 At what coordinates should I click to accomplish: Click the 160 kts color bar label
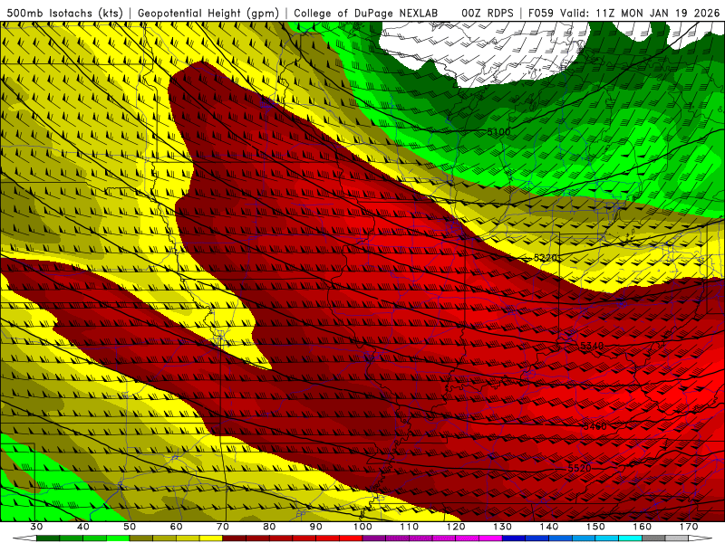pos(643,527)
